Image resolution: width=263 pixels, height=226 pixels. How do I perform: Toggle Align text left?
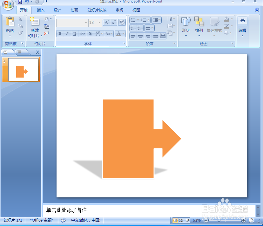point(133,36)
